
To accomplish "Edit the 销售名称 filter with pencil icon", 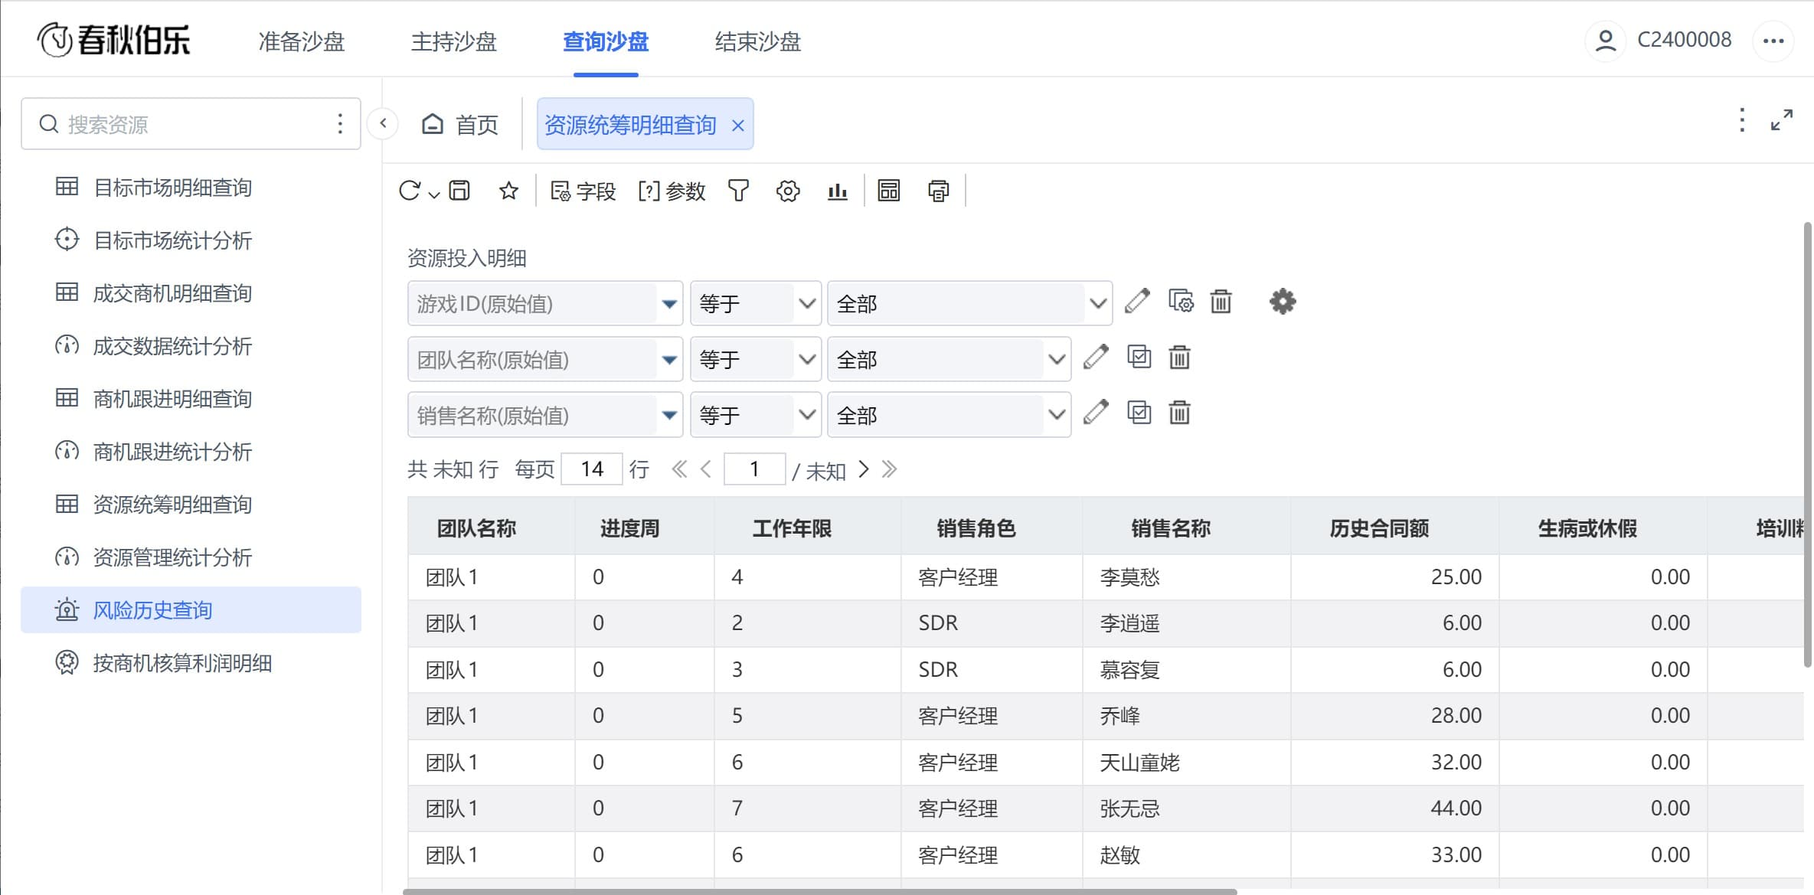I will pos(1097,413).
